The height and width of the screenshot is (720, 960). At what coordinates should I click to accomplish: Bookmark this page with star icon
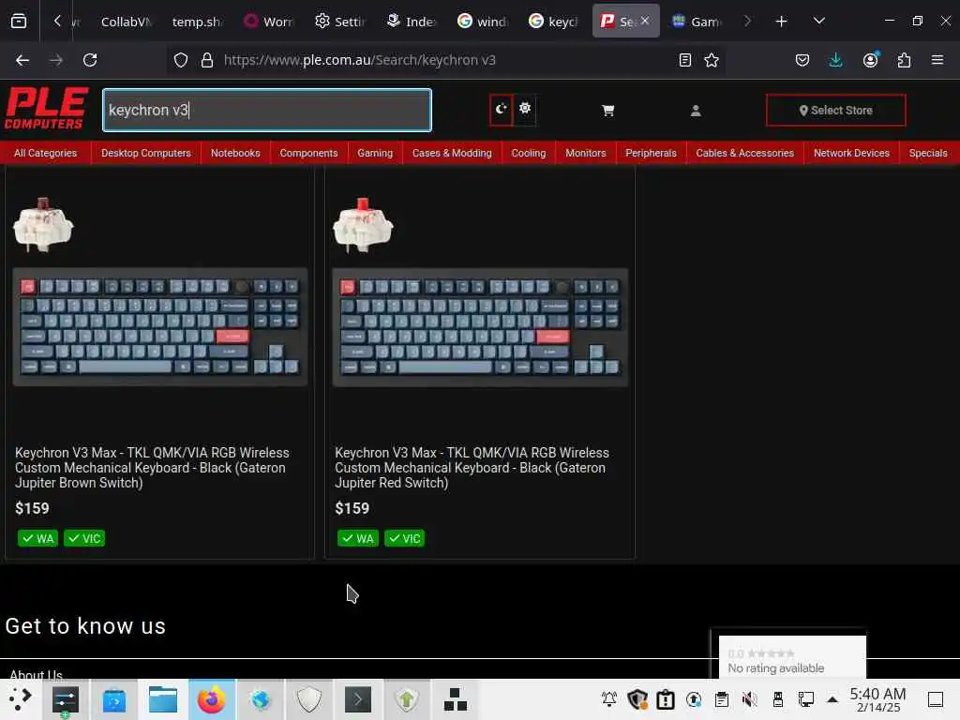[712, 60]
